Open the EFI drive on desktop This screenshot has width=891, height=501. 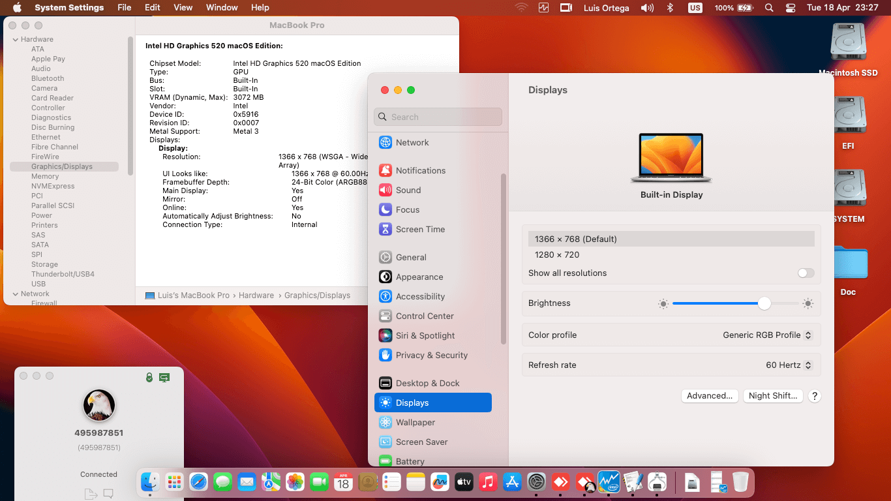tap(848, 123)
